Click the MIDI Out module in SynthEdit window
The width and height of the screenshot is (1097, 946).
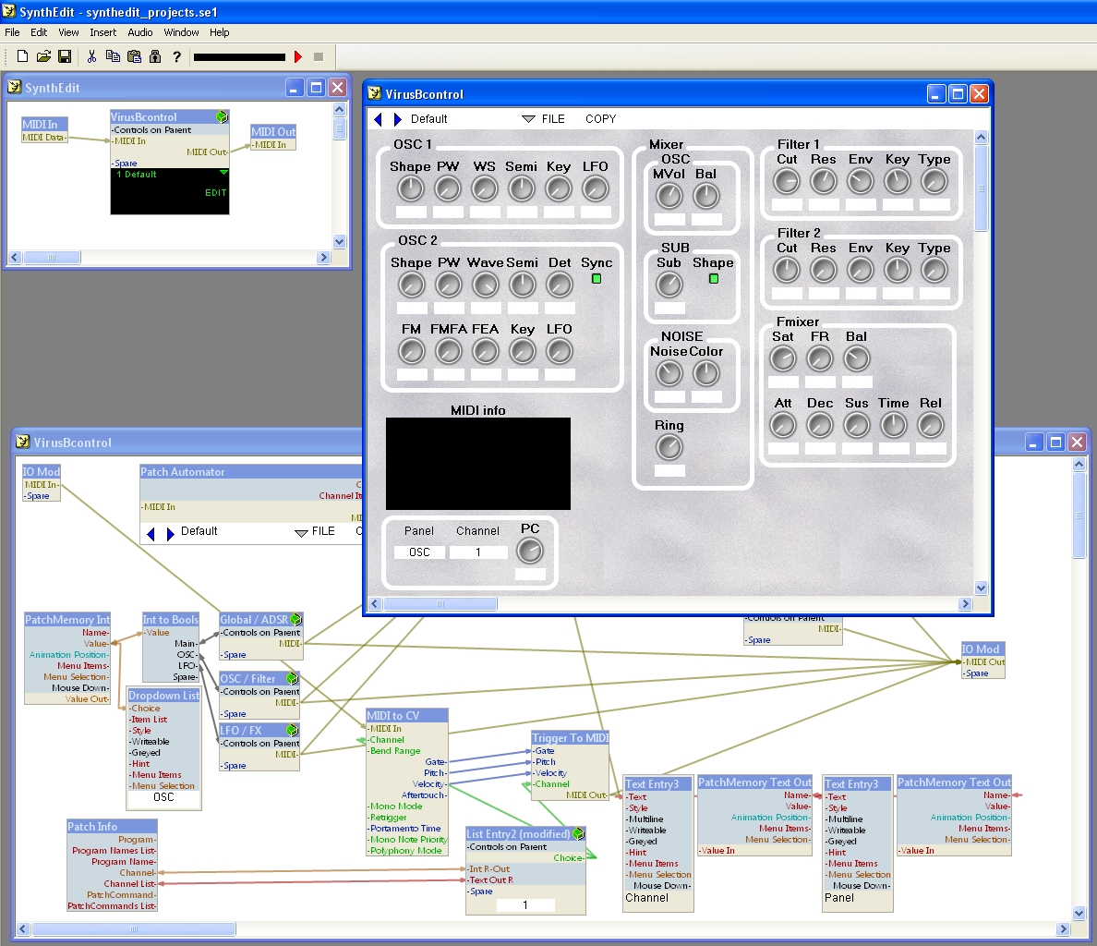[273, 138]
